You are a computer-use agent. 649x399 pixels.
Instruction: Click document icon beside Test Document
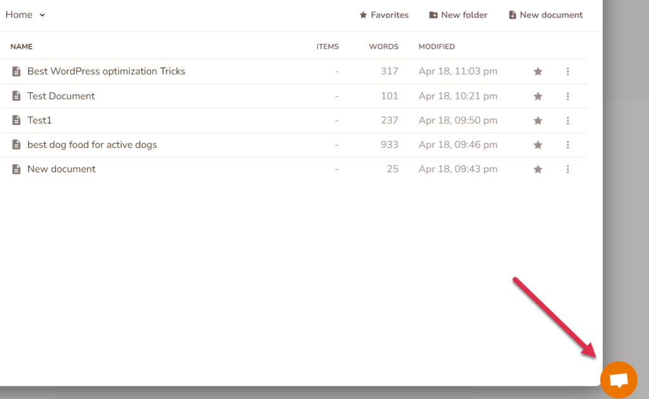coord(16,96)
